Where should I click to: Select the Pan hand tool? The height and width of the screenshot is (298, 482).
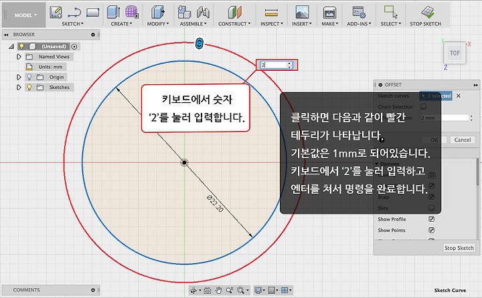(218, 290)
